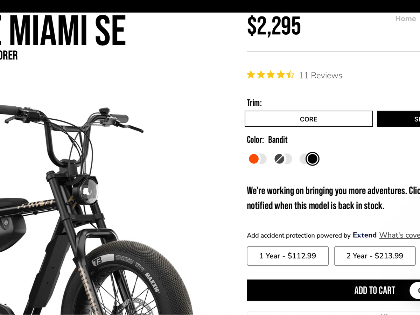The width and height of the screenshot is (420, 315).
Task: Click the bike headlight in the photo
Action: tap(86, 191)
